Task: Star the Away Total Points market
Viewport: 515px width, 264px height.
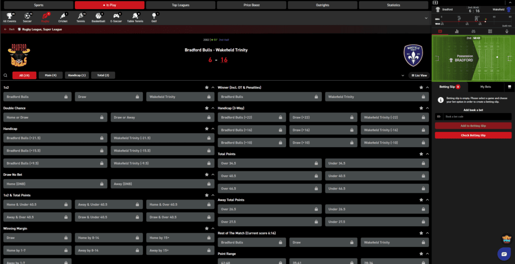Action: [x=421, y=200]
